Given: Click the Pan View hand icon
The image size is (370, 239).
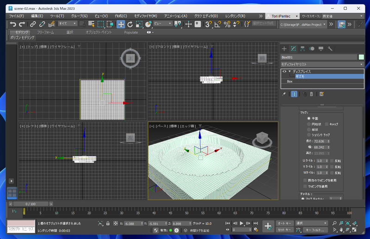Looking at the screenshot, I should pyautogui.click(x=341, y=230).
